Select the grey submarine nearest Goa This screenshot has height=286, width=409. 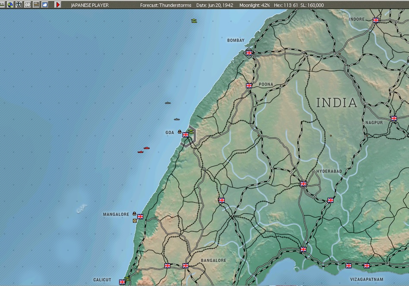pyautogui.click(x=177, y=119)
